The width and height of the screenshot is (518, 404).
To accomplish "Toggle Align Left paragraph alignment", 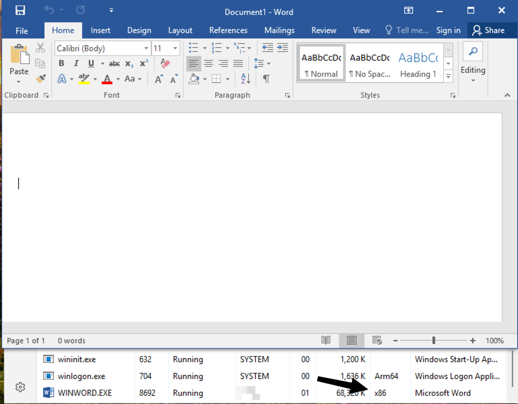I will click(193, 63).
